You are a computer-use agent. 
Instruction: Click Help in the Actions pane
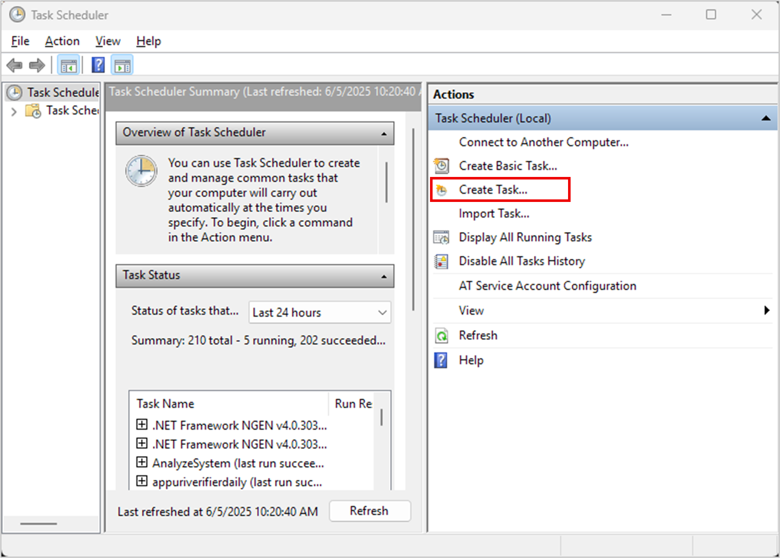pos(471,360)
